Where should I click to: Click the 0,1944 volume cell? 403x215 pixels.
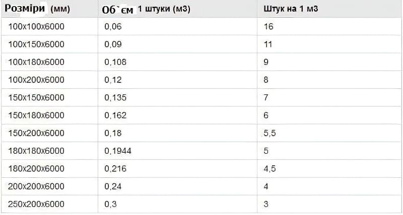coord(117,151)
